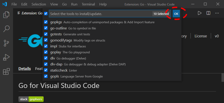The height and width of the screenshot is (103, 224).
Task: Open the Go menu
Action: coord(64,4)
